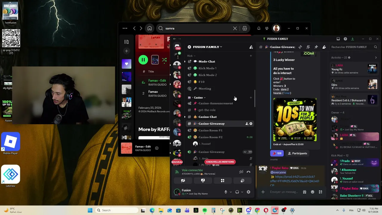Click the plus attach button in message box
The width and height of the screenshot is (382, 215).
coord(263,192)
